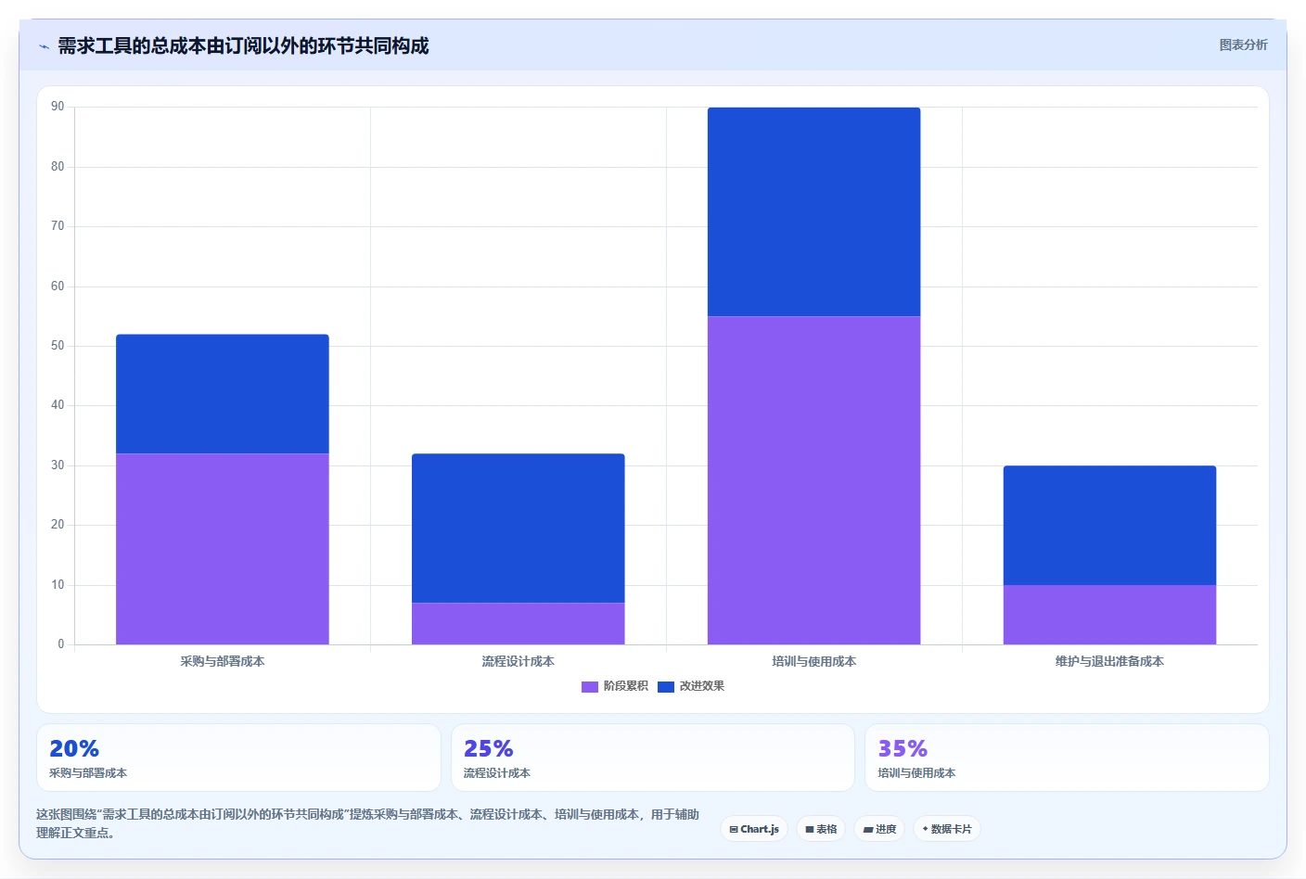The height and width of the screenshot is (879, 1306).
Task: Click the Chart.js chip icon
Action: 734,829
